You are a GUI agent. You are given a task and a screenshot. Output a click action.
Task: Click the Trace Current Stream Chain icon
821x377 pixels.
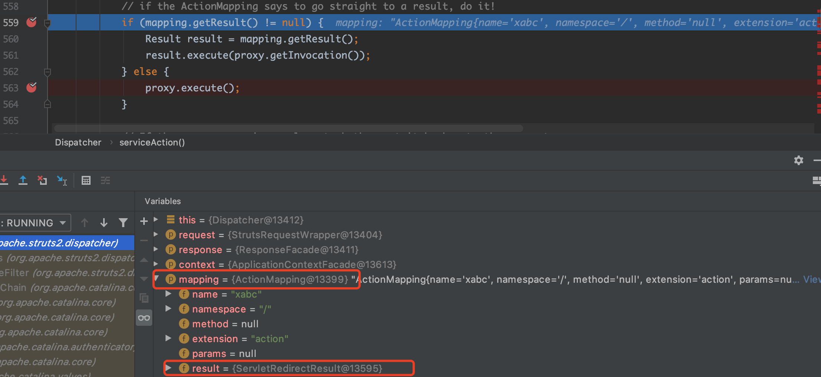pyautogui.click(x=105, y=180)
